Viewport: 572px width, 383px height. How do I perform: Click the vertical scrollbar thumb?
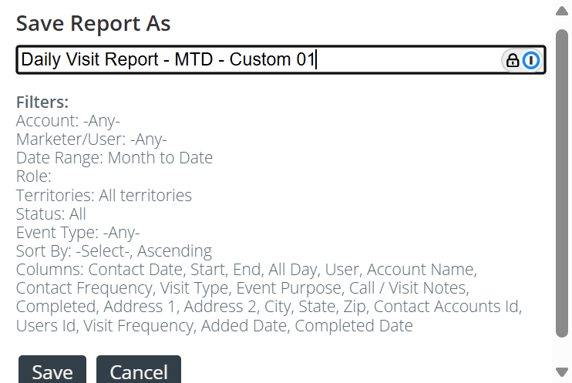(x=562, y=183)
